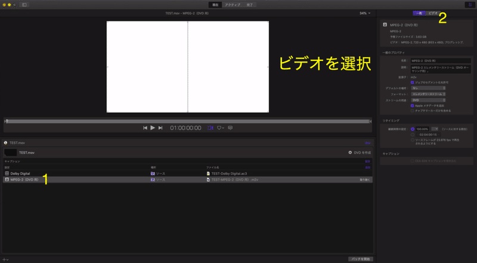The width and height of the screenshot is (477, 263).
Task: Click the TEST-Dolby Digital.ac3 file name
Action: pyautogui.click(x=229, y=174)
